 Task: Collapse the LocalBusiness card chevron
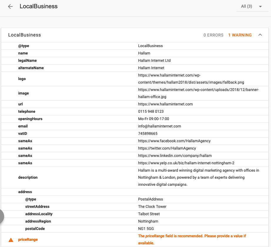(260, 35)
